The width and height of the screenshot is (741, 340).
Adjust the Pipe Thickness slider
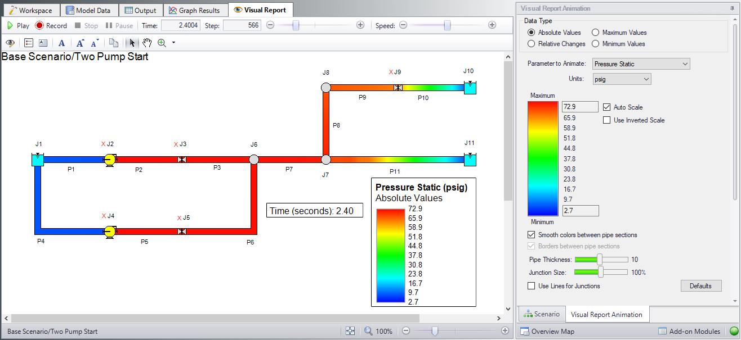click(x=599, y=260)
